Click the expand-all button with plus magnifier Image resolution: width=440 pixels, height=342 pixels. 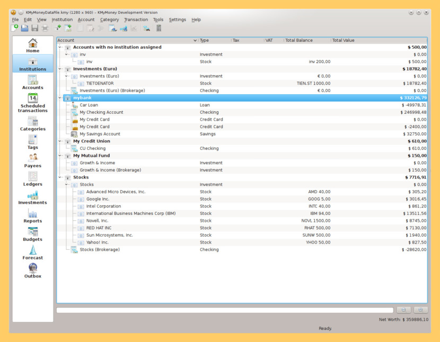[420, 310]
